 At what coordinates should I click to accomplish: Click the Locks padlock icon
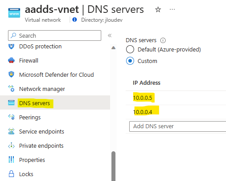tap(11, 174)
